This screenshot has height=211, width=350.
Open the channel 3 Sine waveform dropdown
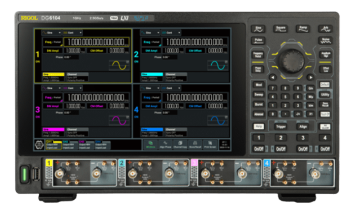51,89
